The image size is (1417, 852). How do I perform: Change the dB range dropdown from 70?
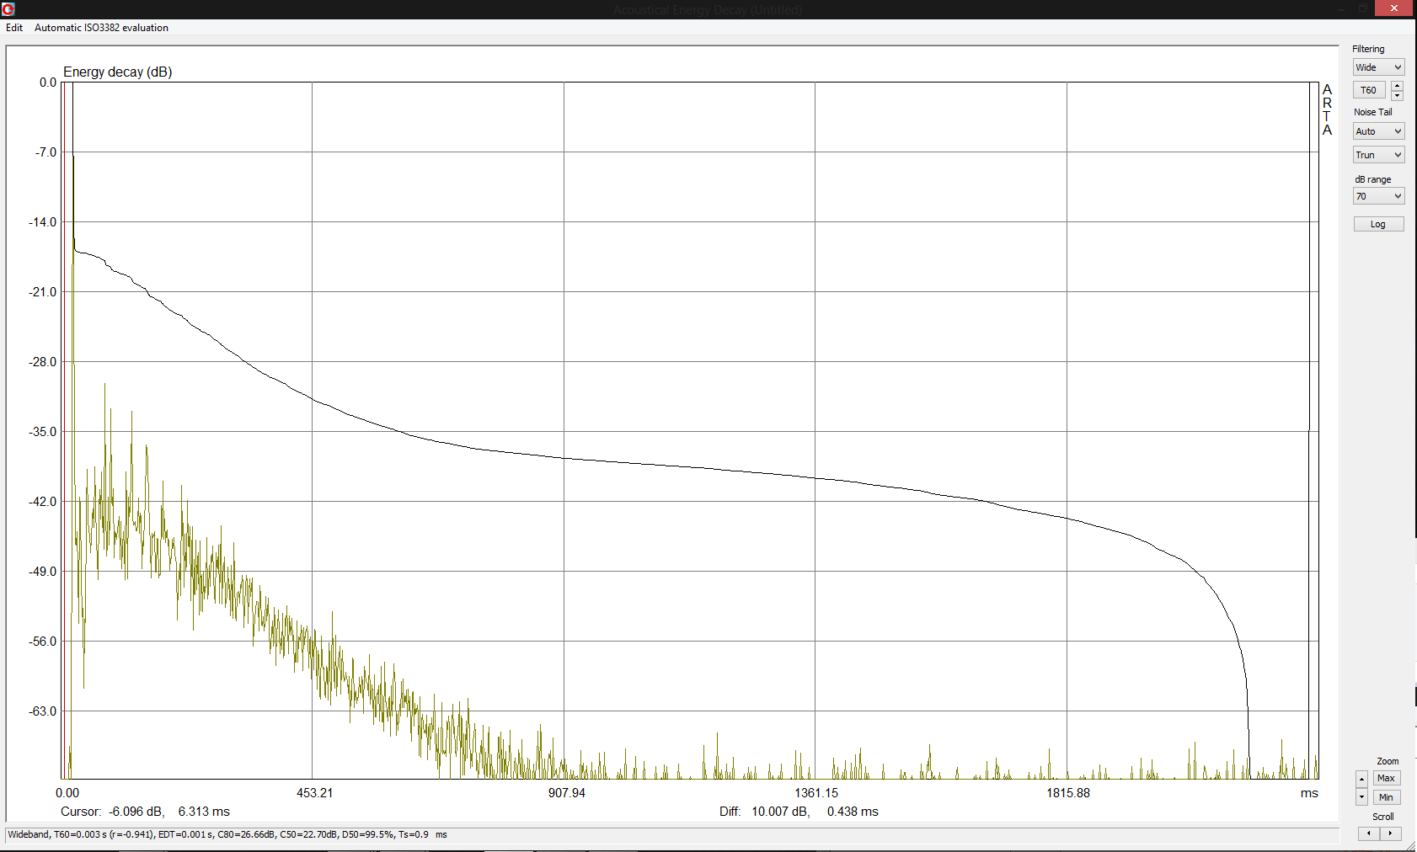tap(1378, 196)
